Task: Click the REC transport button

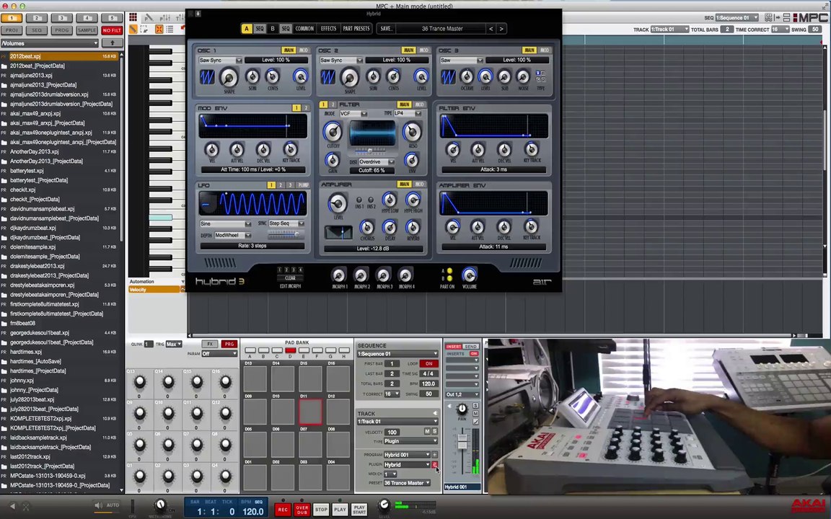Action: (283, 510)
